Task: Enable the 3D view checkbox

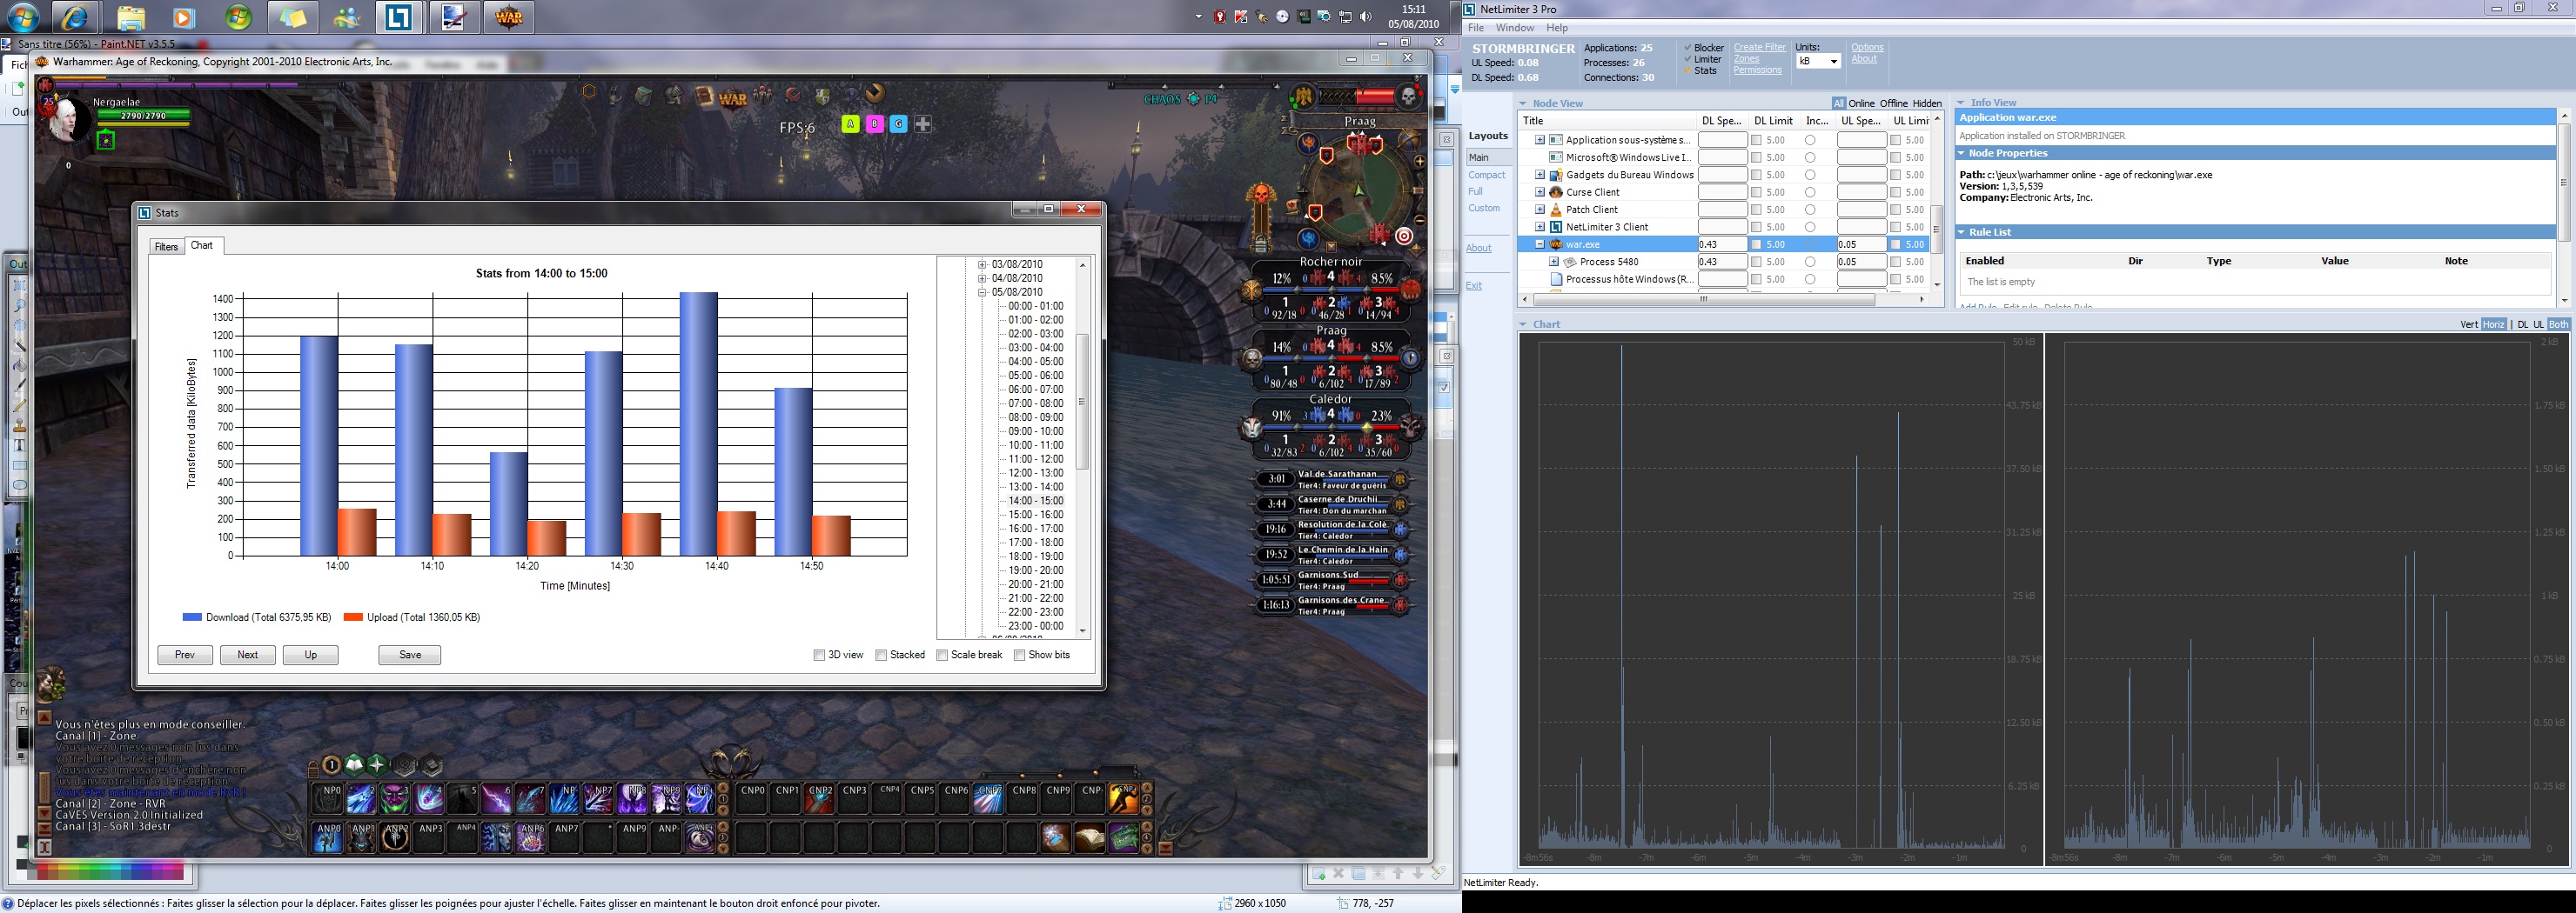Action: (x=820, y=656)
